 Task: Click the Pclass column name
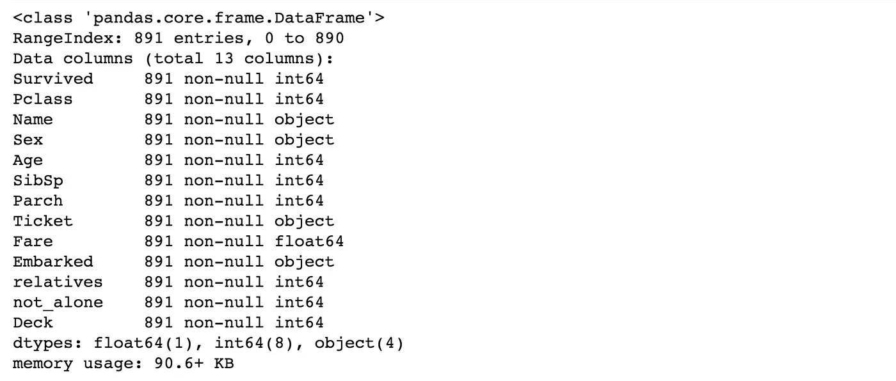coord(43,99)
